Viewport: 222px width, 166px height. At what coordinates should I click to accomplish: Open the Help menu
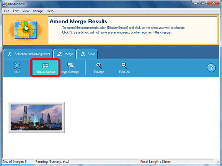click(50, 11)
